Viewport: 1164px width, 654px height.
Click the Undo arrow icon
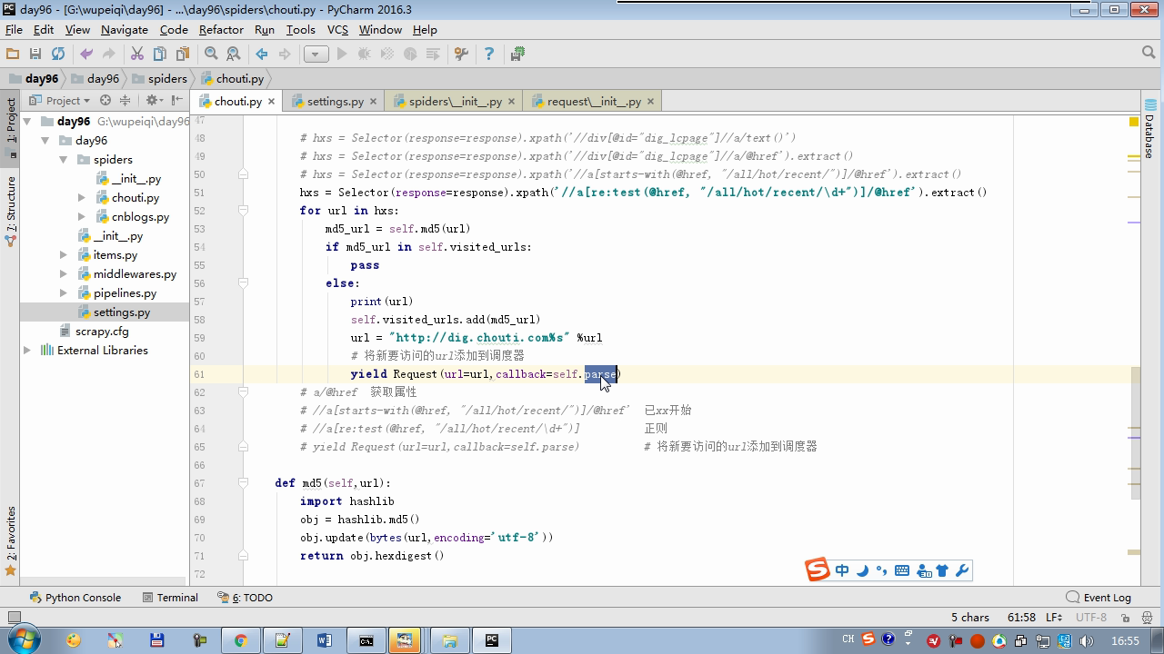point(86,54)
